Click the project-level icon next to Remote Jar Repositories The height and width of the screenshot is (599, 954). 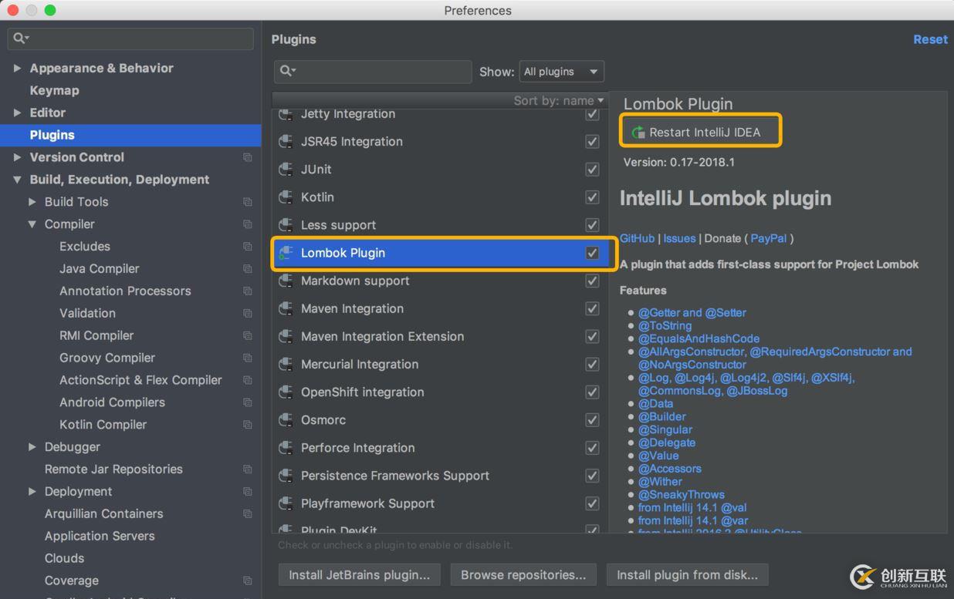(x=248, y=469)
